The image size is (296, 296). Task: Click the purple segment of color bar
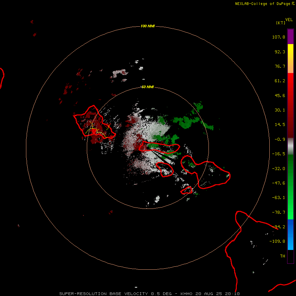pos(290,37)
